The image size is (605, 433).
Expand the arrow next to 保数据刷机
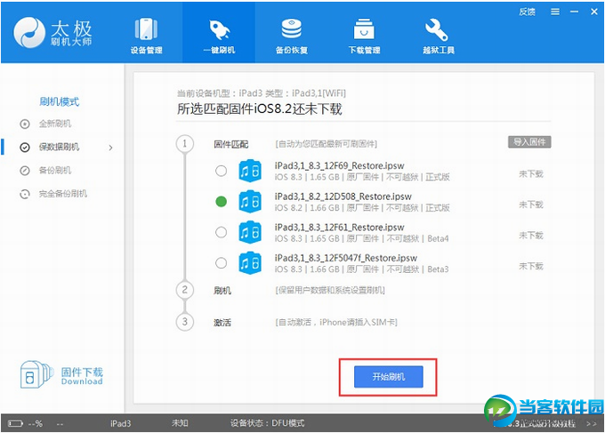pos(110,148)
